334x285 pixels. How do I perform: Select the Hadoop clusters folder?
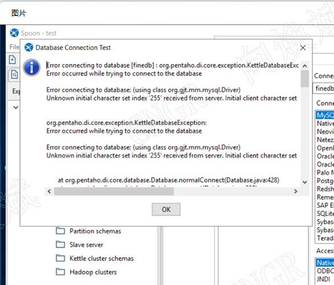click(93, 272)
